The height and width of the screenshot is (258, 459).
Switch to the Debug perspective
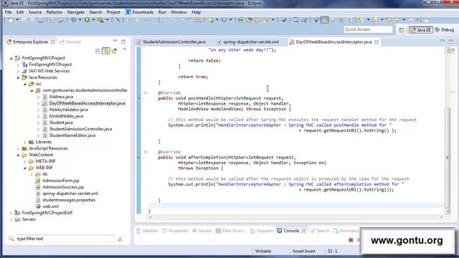445,30
